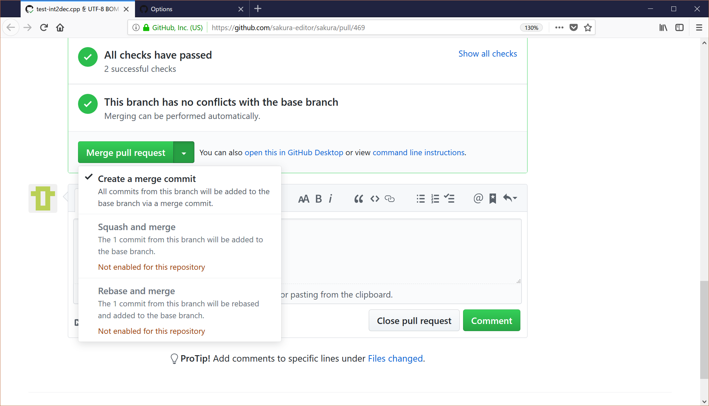
Task: Insert a blockquote in the comment
Action: point(359,199)
